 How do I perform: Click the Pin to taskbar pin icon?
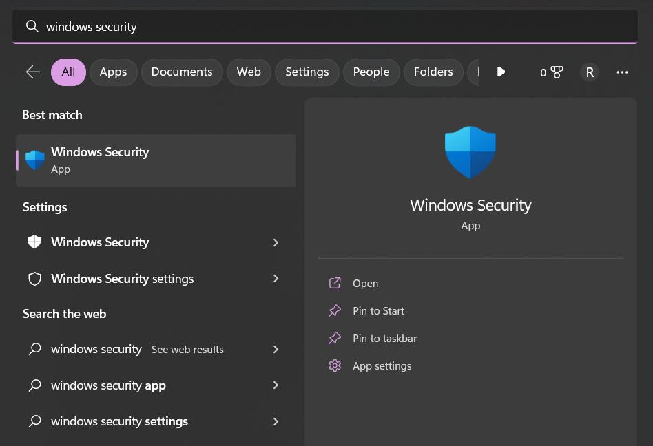tap(335, 338)
